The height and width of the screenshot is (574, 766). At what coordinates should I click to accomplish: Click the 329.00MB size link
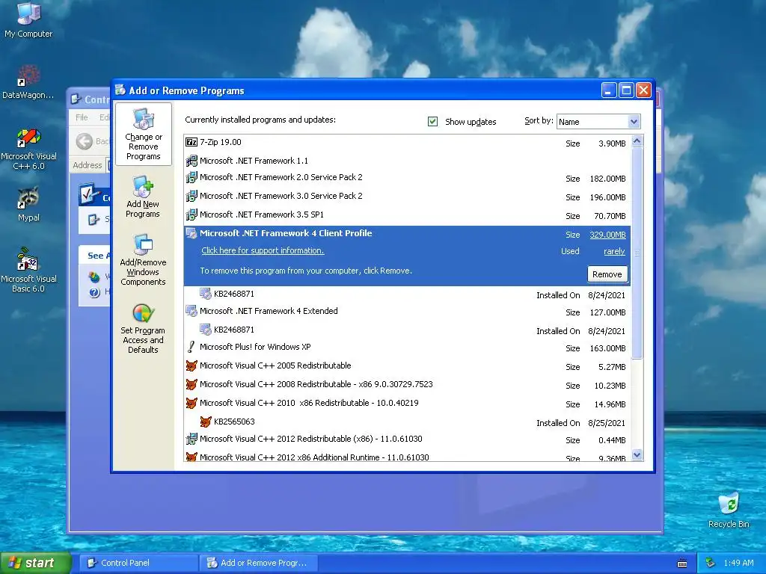pos(607,235)
